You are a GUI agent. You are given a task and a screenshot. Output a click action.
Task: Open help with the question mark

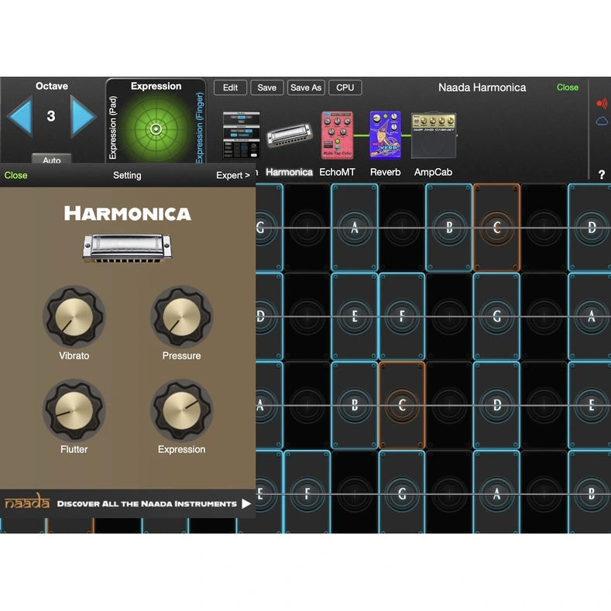pos(602,174)
